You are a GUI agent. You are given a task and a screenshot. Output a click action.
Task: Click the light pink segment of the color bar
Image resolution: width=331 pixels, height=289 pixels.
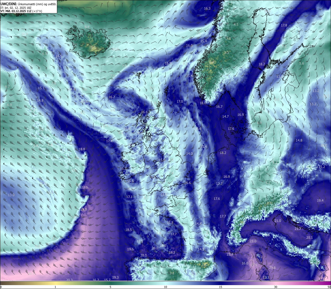(x=276, y=283)
